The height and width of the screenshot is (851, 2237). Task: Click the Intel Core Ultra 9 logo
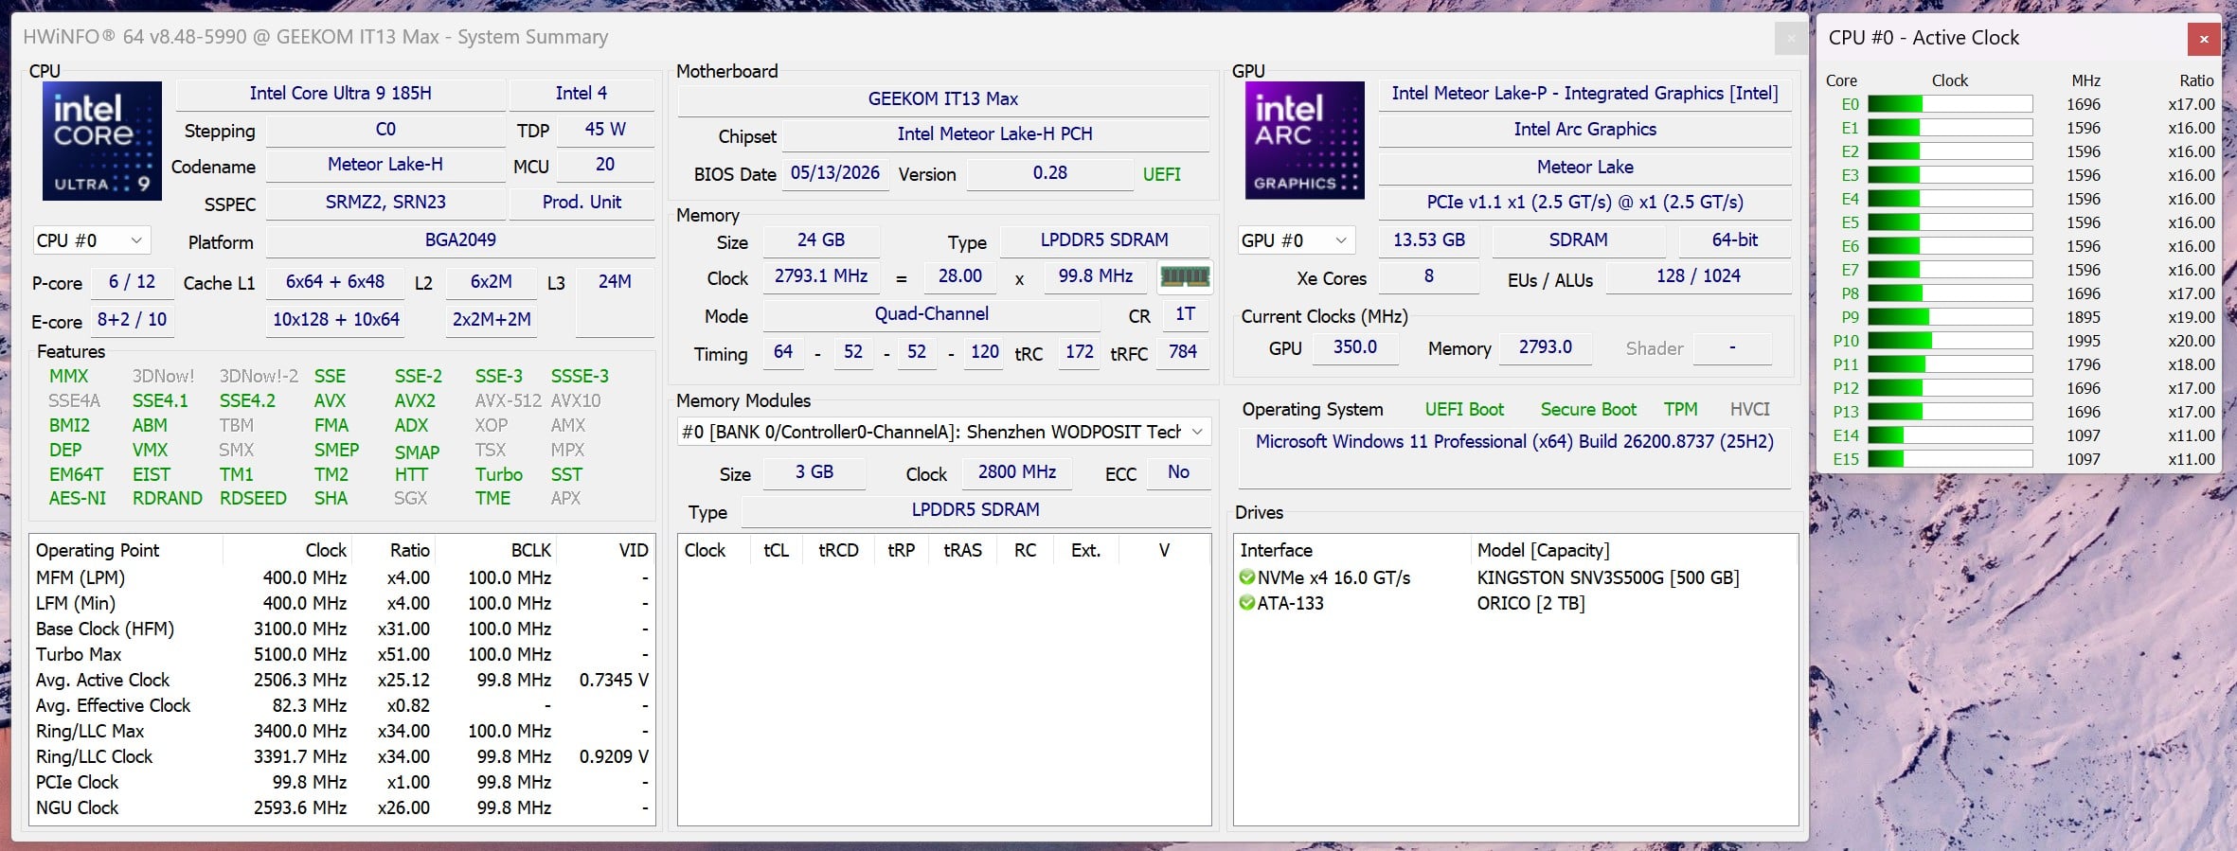point(102,141)
